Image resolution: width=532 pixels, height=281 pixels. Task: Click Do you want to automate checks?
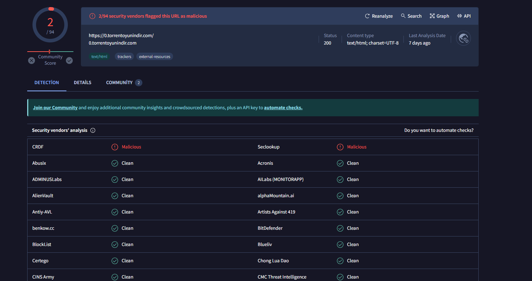click(439, 130)
